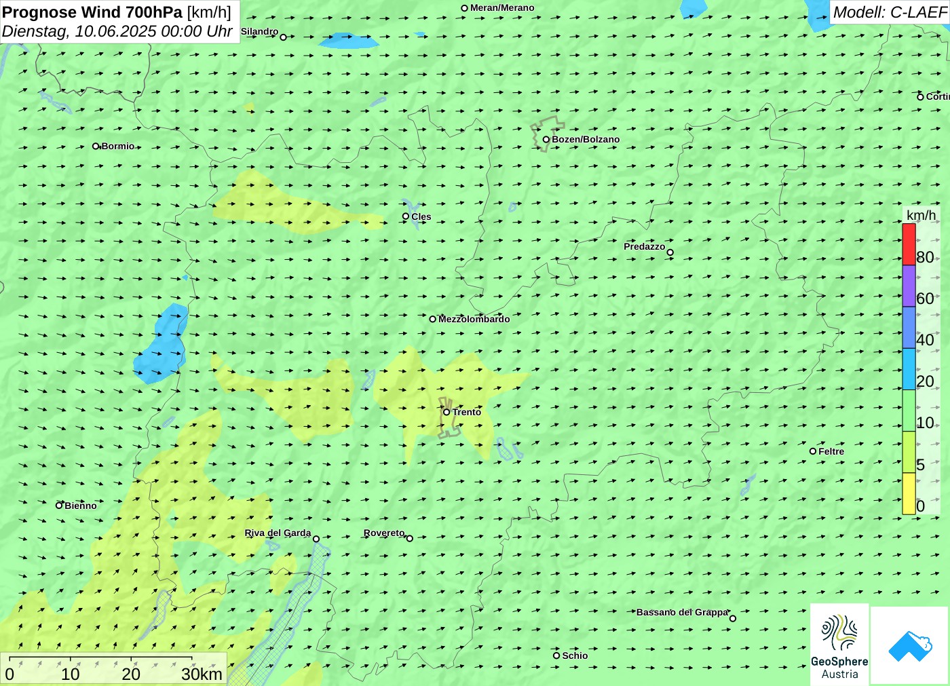This screenshot has height=686, width=950.
Task: Click the red 80 km/h legend swatch
Action: tap(909, 244)
